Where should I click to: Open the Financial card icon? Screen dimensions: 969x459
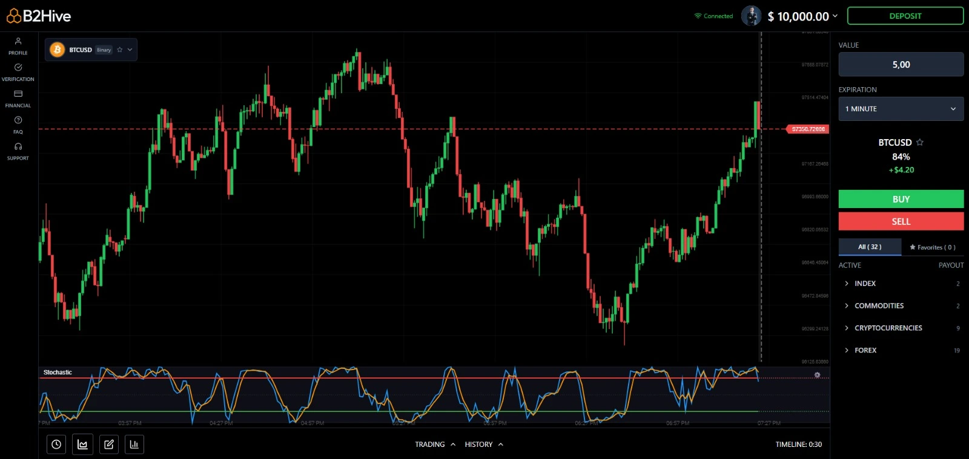[x=18, y=94]
